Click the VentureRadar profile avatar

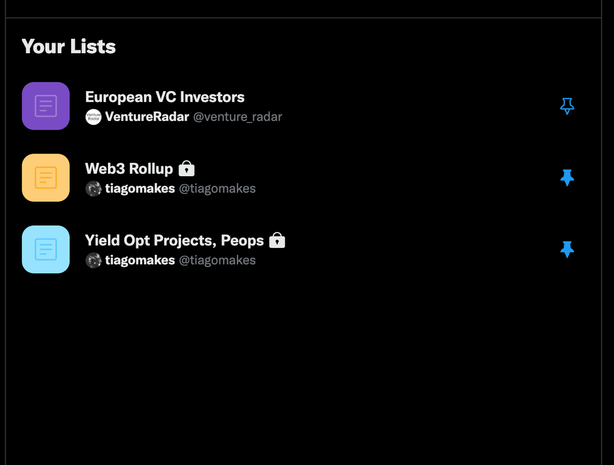93,117
